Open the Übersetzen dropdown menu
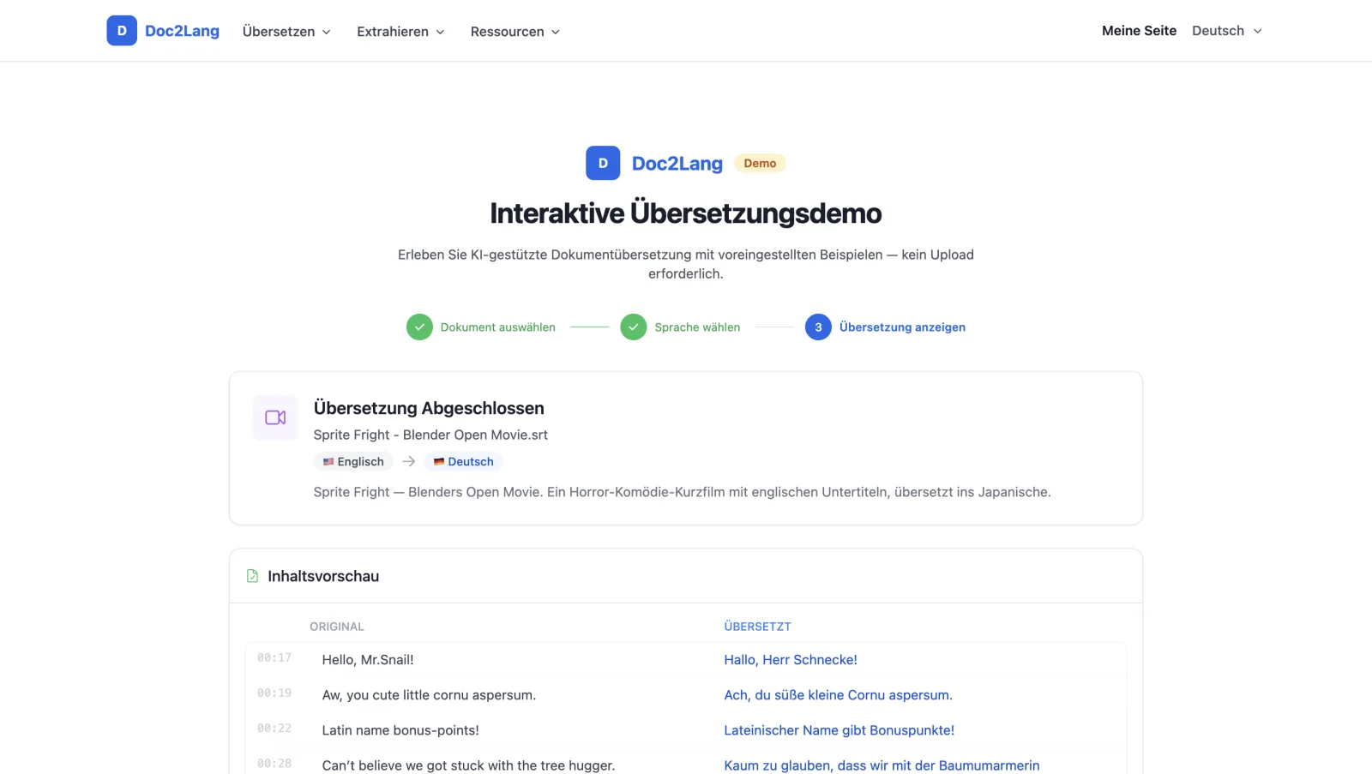The image size is (1372, 774). (x=286, y=32)
